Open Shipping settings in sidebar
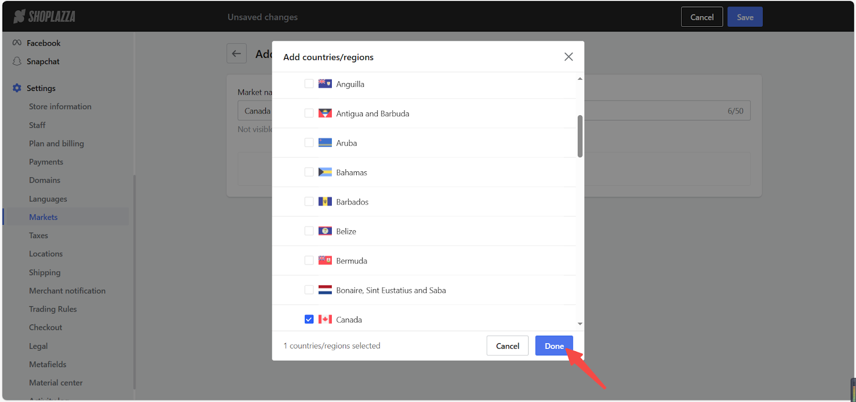The height and width of the screenshot is (402, 856). [44, 272]
